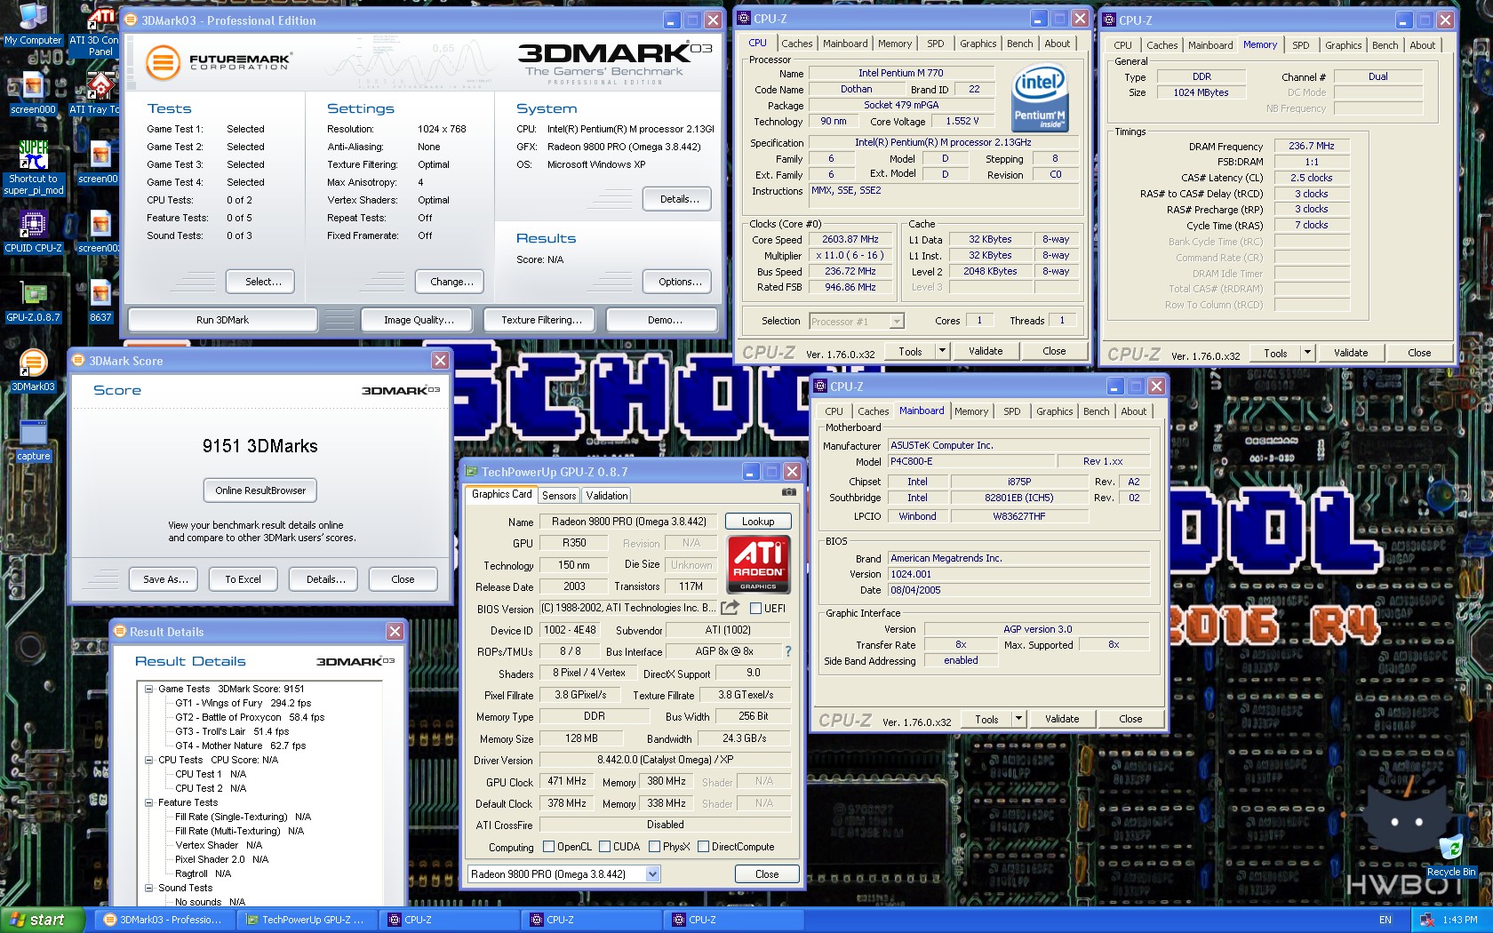Open the capture desktop icon
This screenshot has height=933, width=1493.
click(34, 439)
